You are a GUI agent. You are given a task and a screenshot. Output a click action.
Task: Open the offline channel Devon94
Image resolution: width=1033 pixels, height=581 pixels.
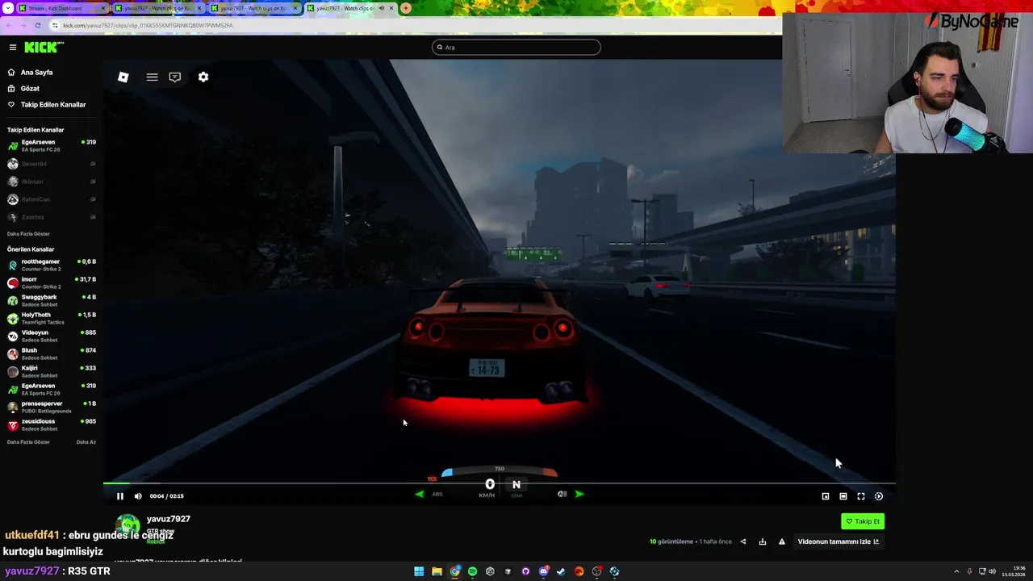click(x=52, y=164)
